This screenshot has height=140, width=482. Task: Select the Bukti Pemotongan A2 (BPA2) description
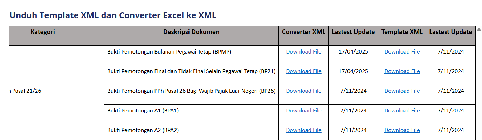click(143, 130)
